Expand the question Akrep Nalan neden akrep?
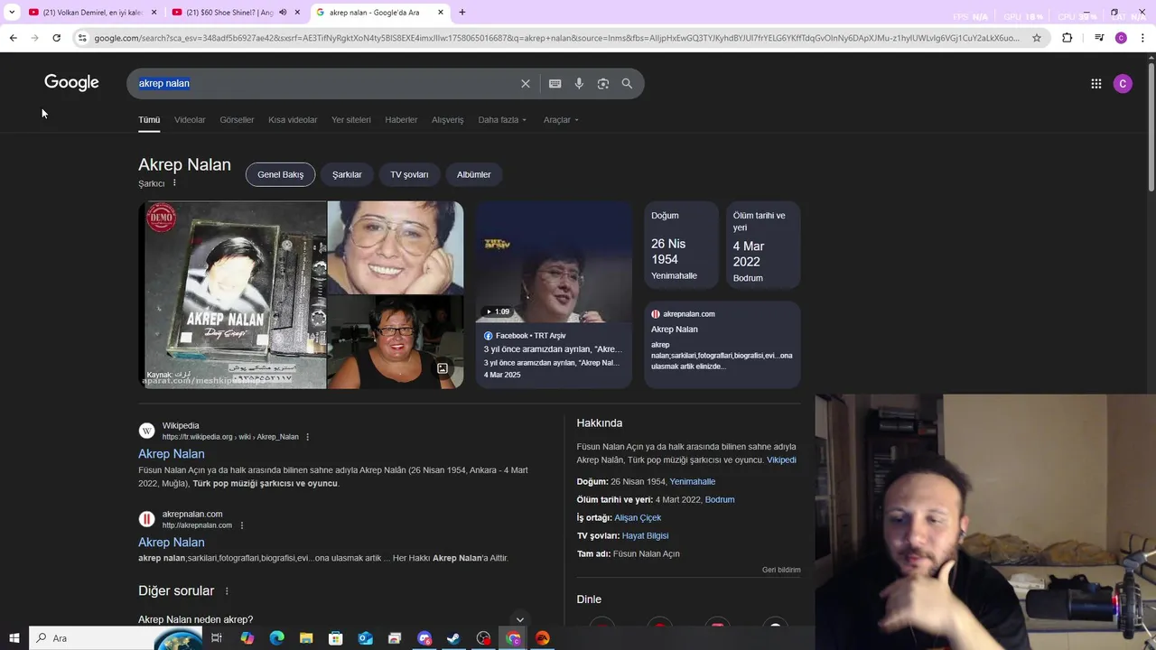1156x650 pixels. (334, 619)
